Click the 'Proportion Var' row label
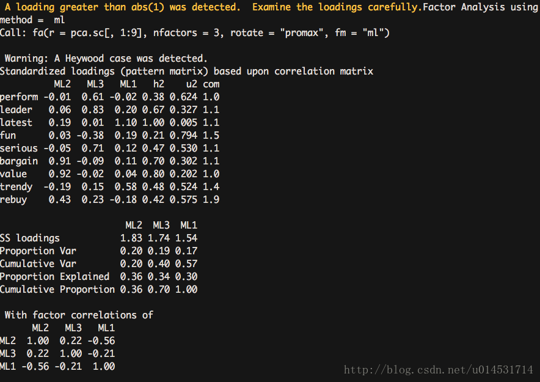This screenshot has width=540, height=382. pos(38,251)
